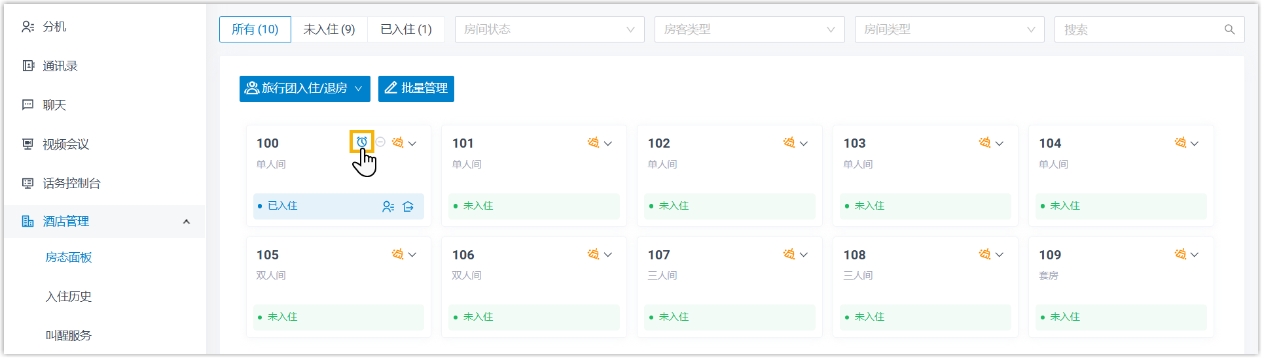The height and width of the screenshot is (358, 1262).
Task: Click the cleaning broom icon on room 107
Action: pos(789,253)
